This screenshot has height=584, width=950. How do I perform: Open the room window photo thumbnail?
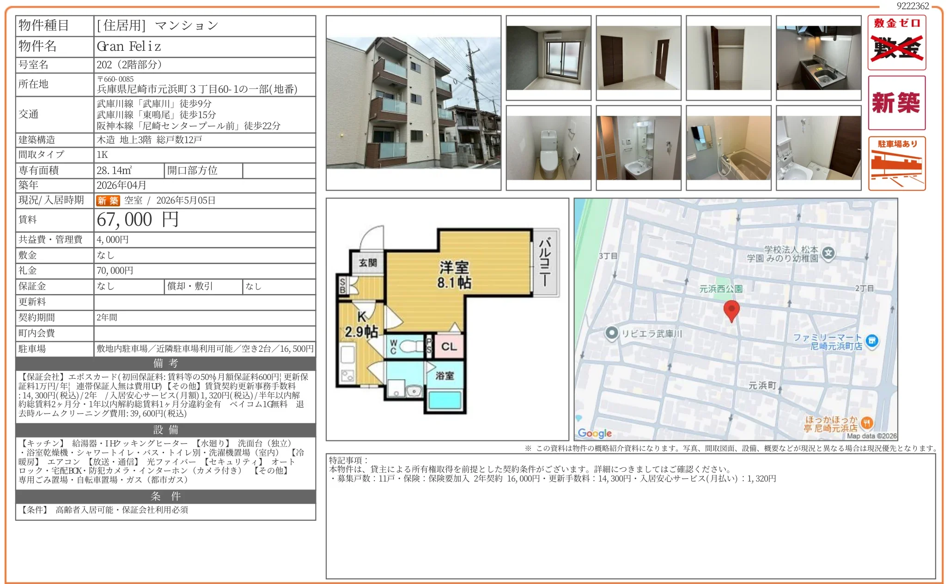pyautogui.click(x=548, y=58)
